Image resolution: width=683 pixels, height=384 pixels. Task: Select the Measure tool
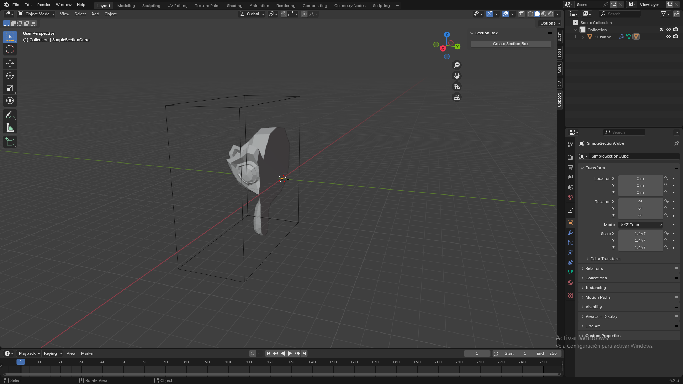pos(10,127)
